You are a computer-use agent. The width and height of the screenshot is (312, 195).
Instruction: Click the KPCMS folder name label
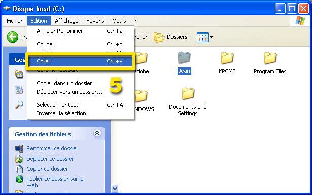(227, 71)
